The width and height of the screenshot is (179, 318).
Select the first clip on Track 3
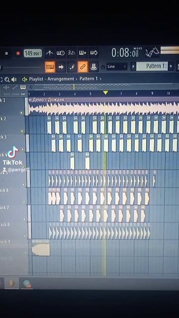53,143
